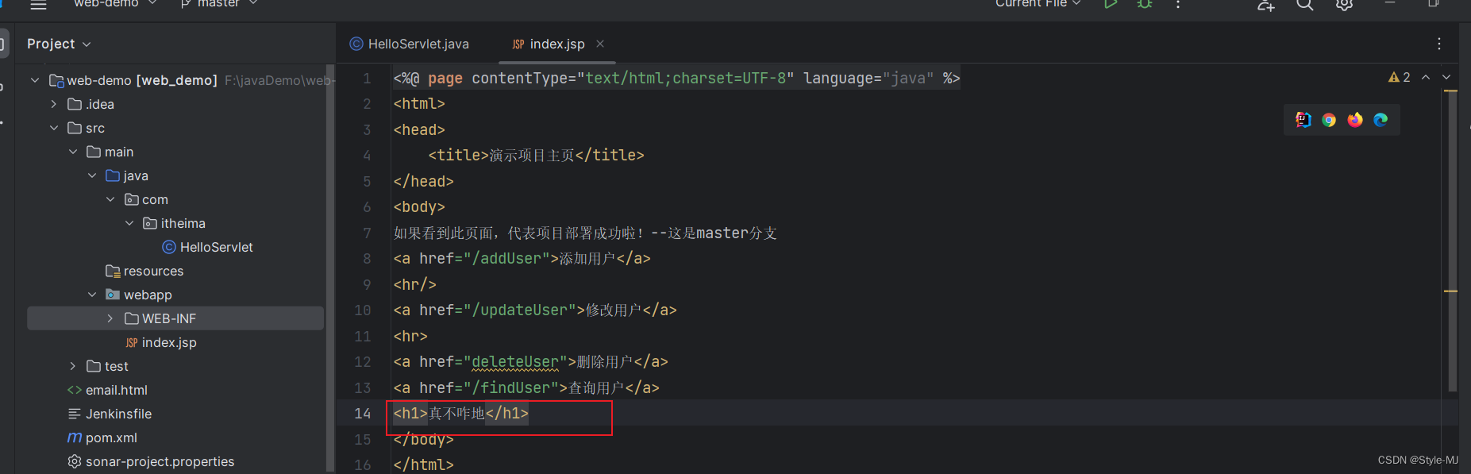Open the Code With Me icon
The height and width of the screenshot is (474, 1471).
1266,5
